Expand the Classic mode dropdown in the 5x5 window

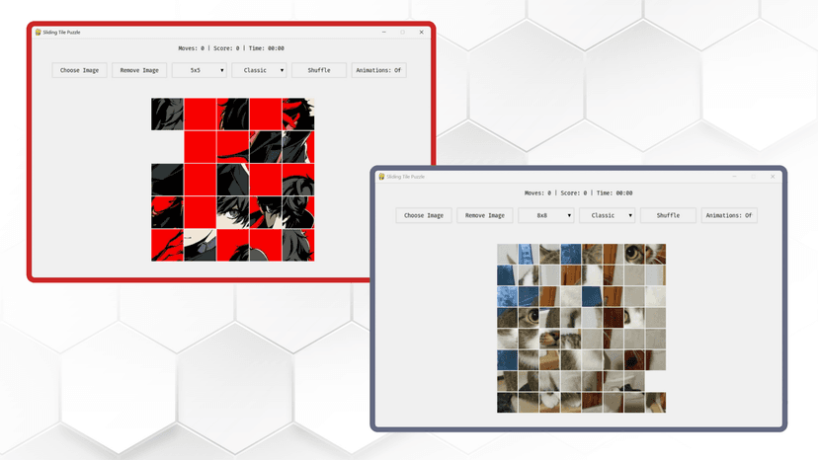(260, 70)
